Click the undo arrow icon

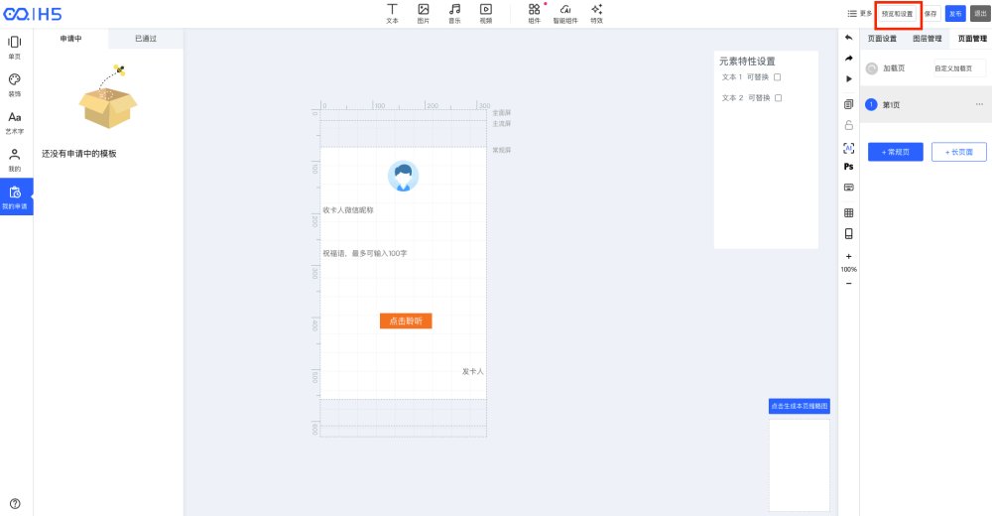(848, 38)
